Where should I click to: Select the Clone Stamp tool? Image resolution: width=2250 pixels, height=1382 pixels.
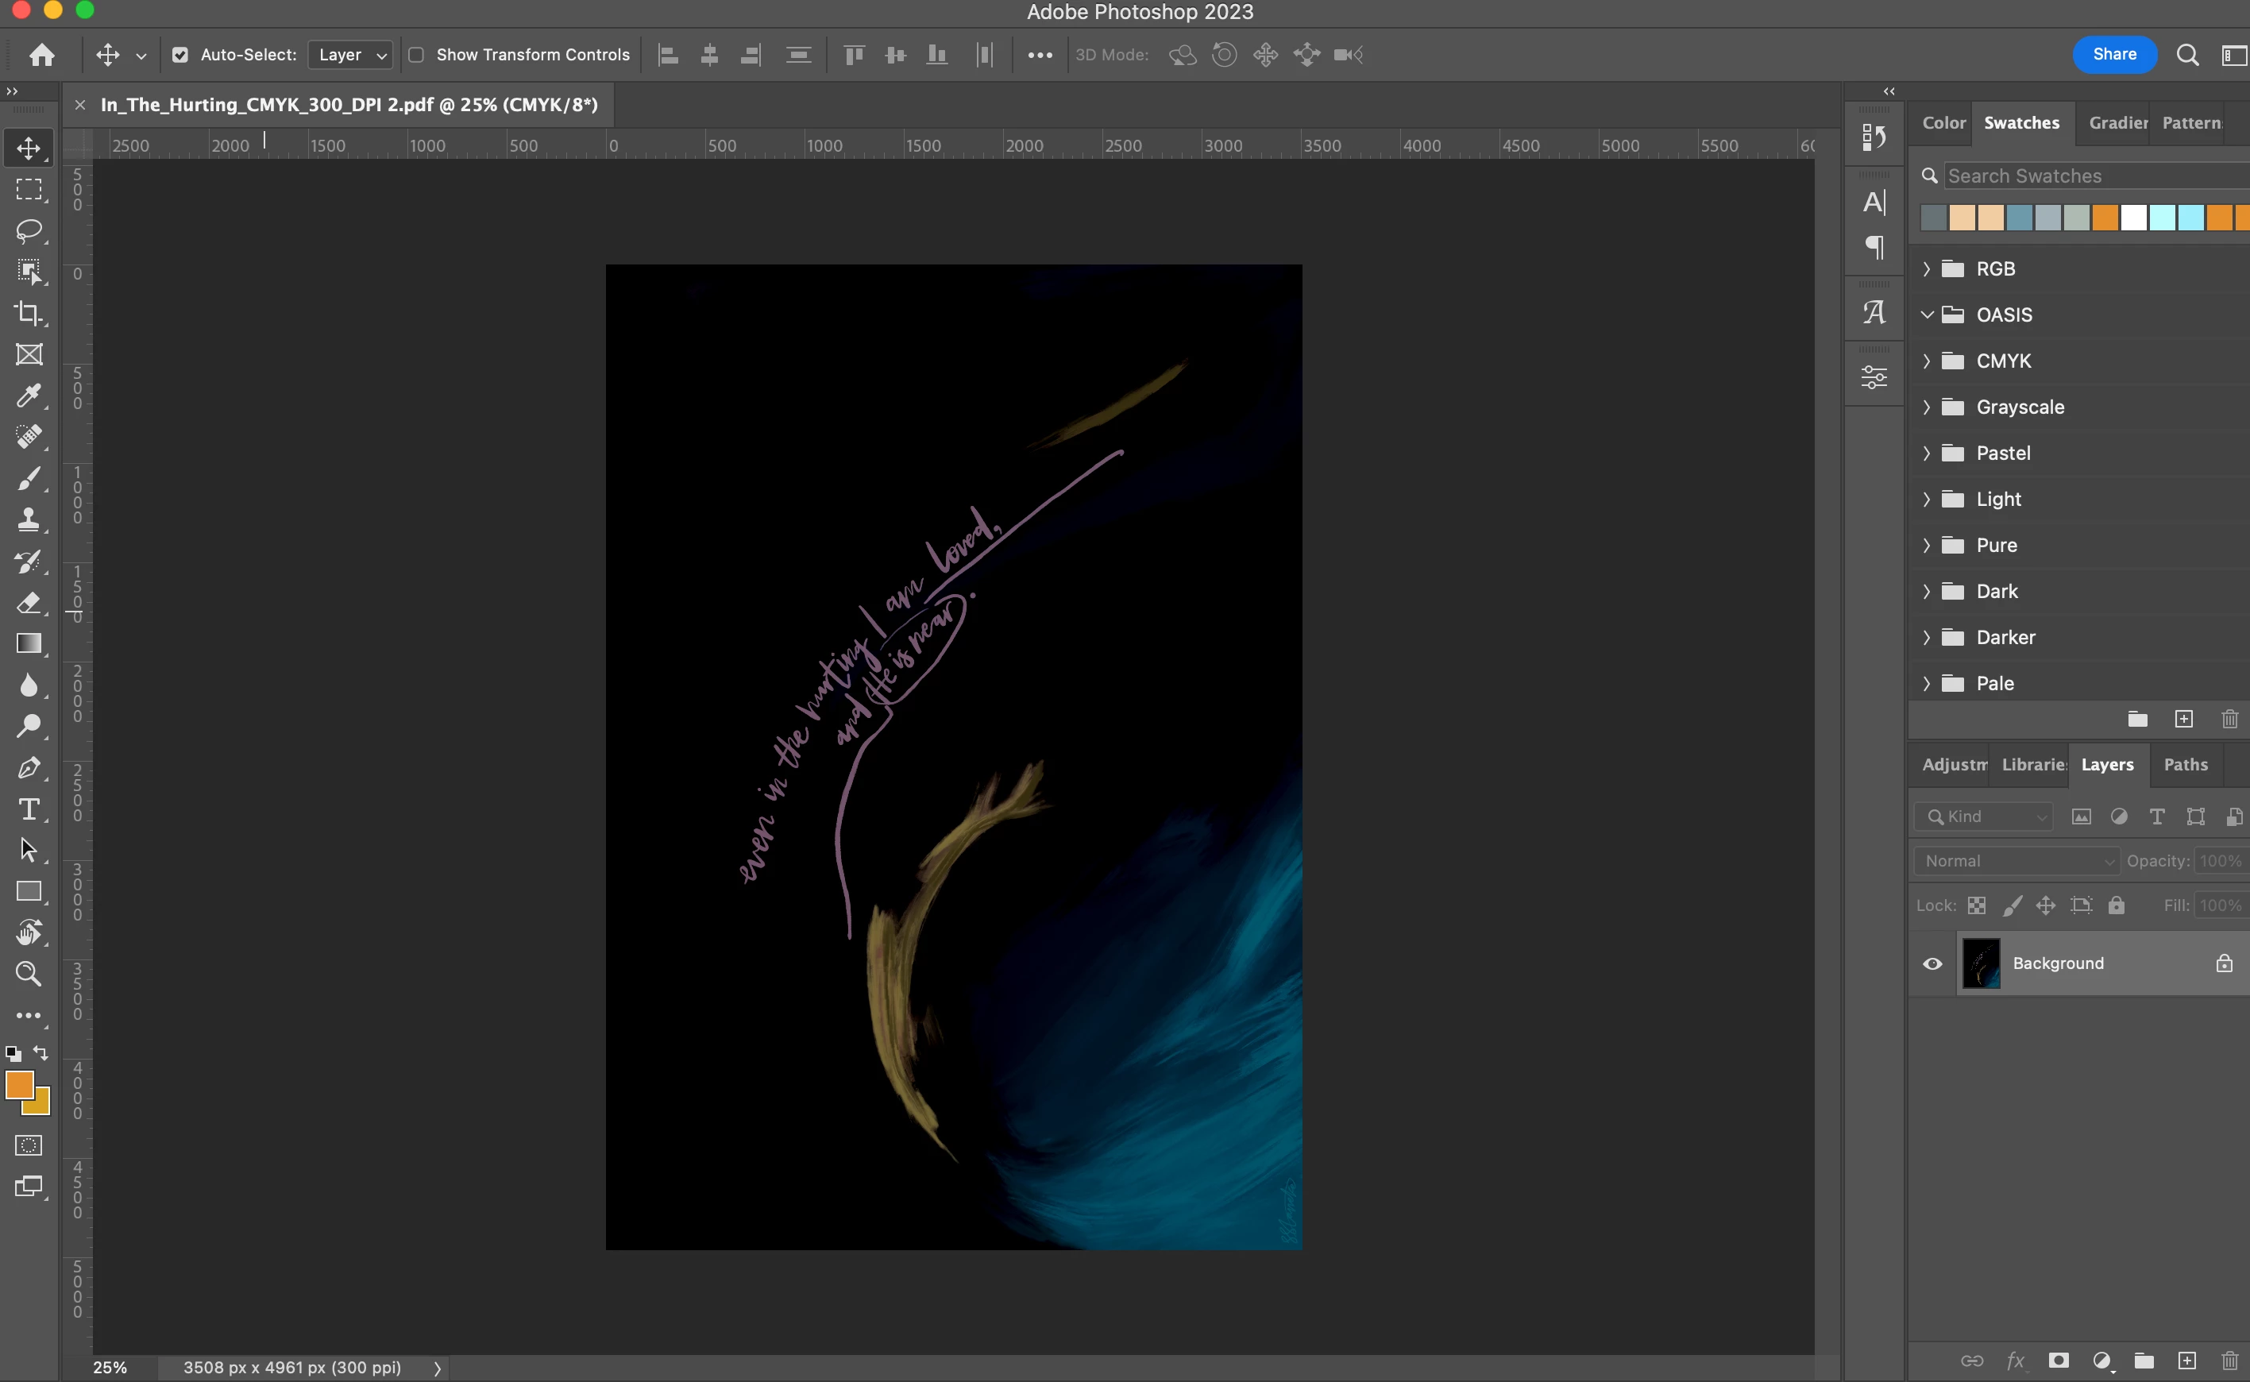point(29,519)
